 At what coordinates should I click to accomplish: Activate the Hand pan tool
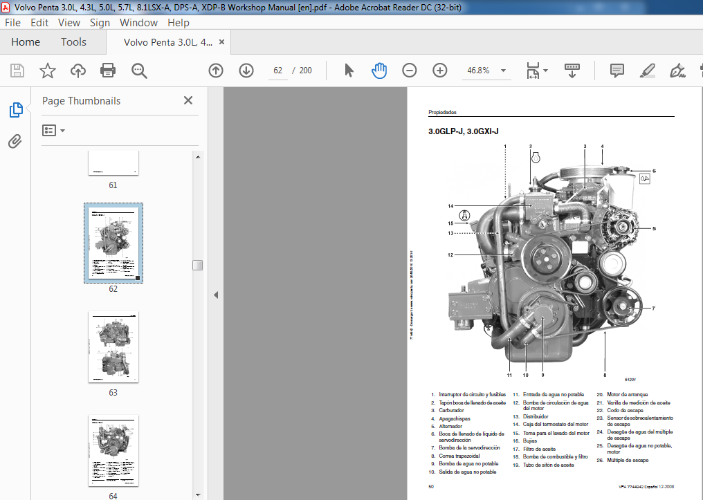click(x=379, y=71)
